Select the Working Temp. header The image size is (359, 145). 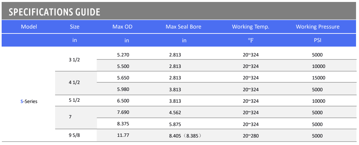point(251,27)
